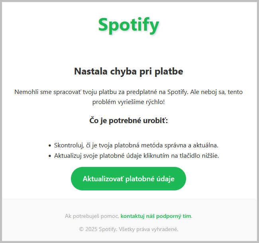The image size is (259, 243).
Task: Open the kontaktuj náš podporný tím link
Action: point(156,216)
